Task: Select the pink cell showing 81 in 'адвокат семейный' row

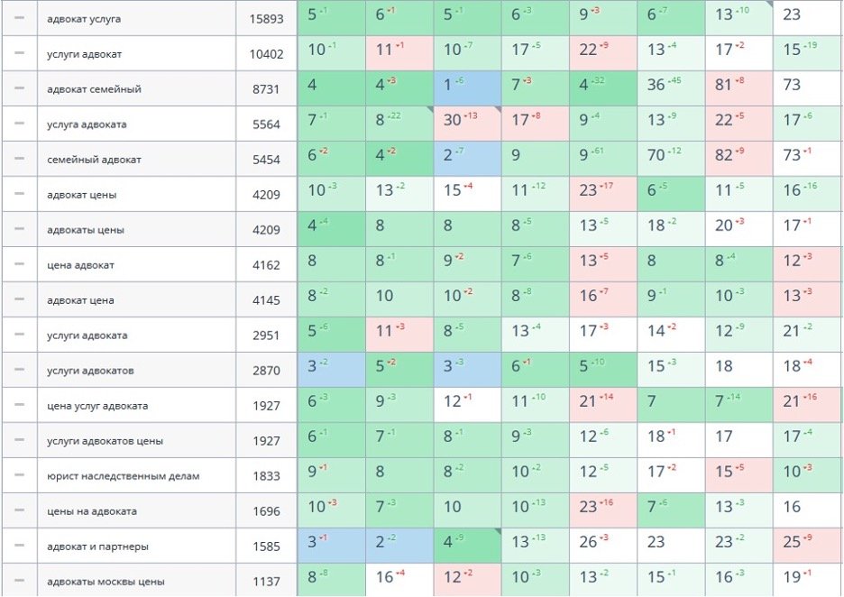Action: click(x=738, y=88)
